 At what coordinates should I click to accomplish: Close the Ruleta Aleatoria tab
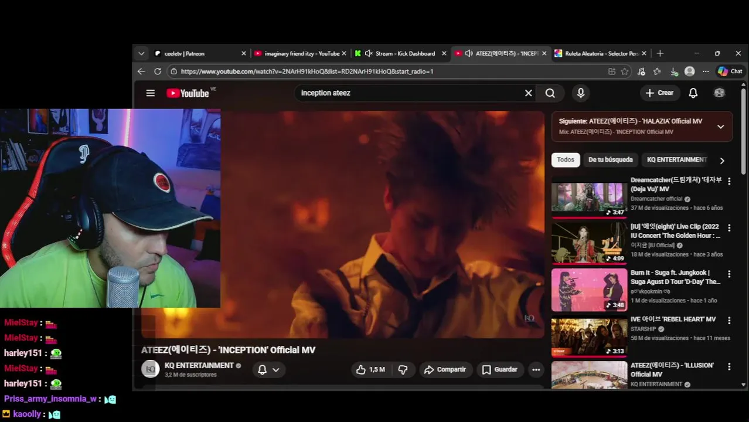tap(644, 53)
